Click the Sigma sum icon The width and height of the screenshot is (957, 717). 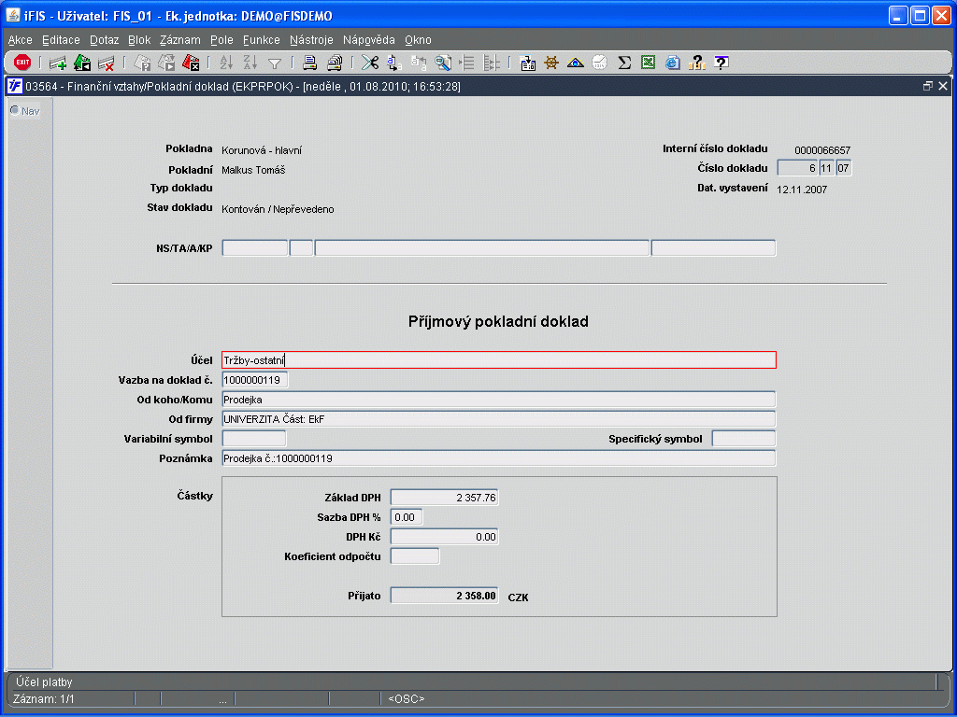(624, 63)
